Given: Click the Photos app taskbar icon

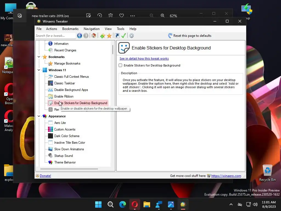Looking at the screenshot, I should click(171, 204).
